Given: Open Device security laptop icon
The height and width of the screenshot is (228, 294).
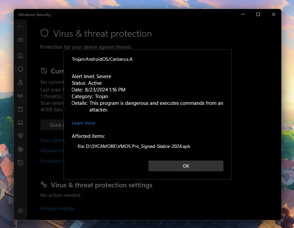Looking at the screenshot, I should [20, 123].
